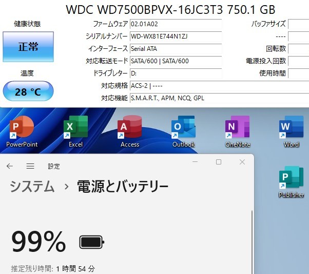Click the インターフェース label
Image resolution: width=309 pixels, height=274 pixels.
pos(108,48)
